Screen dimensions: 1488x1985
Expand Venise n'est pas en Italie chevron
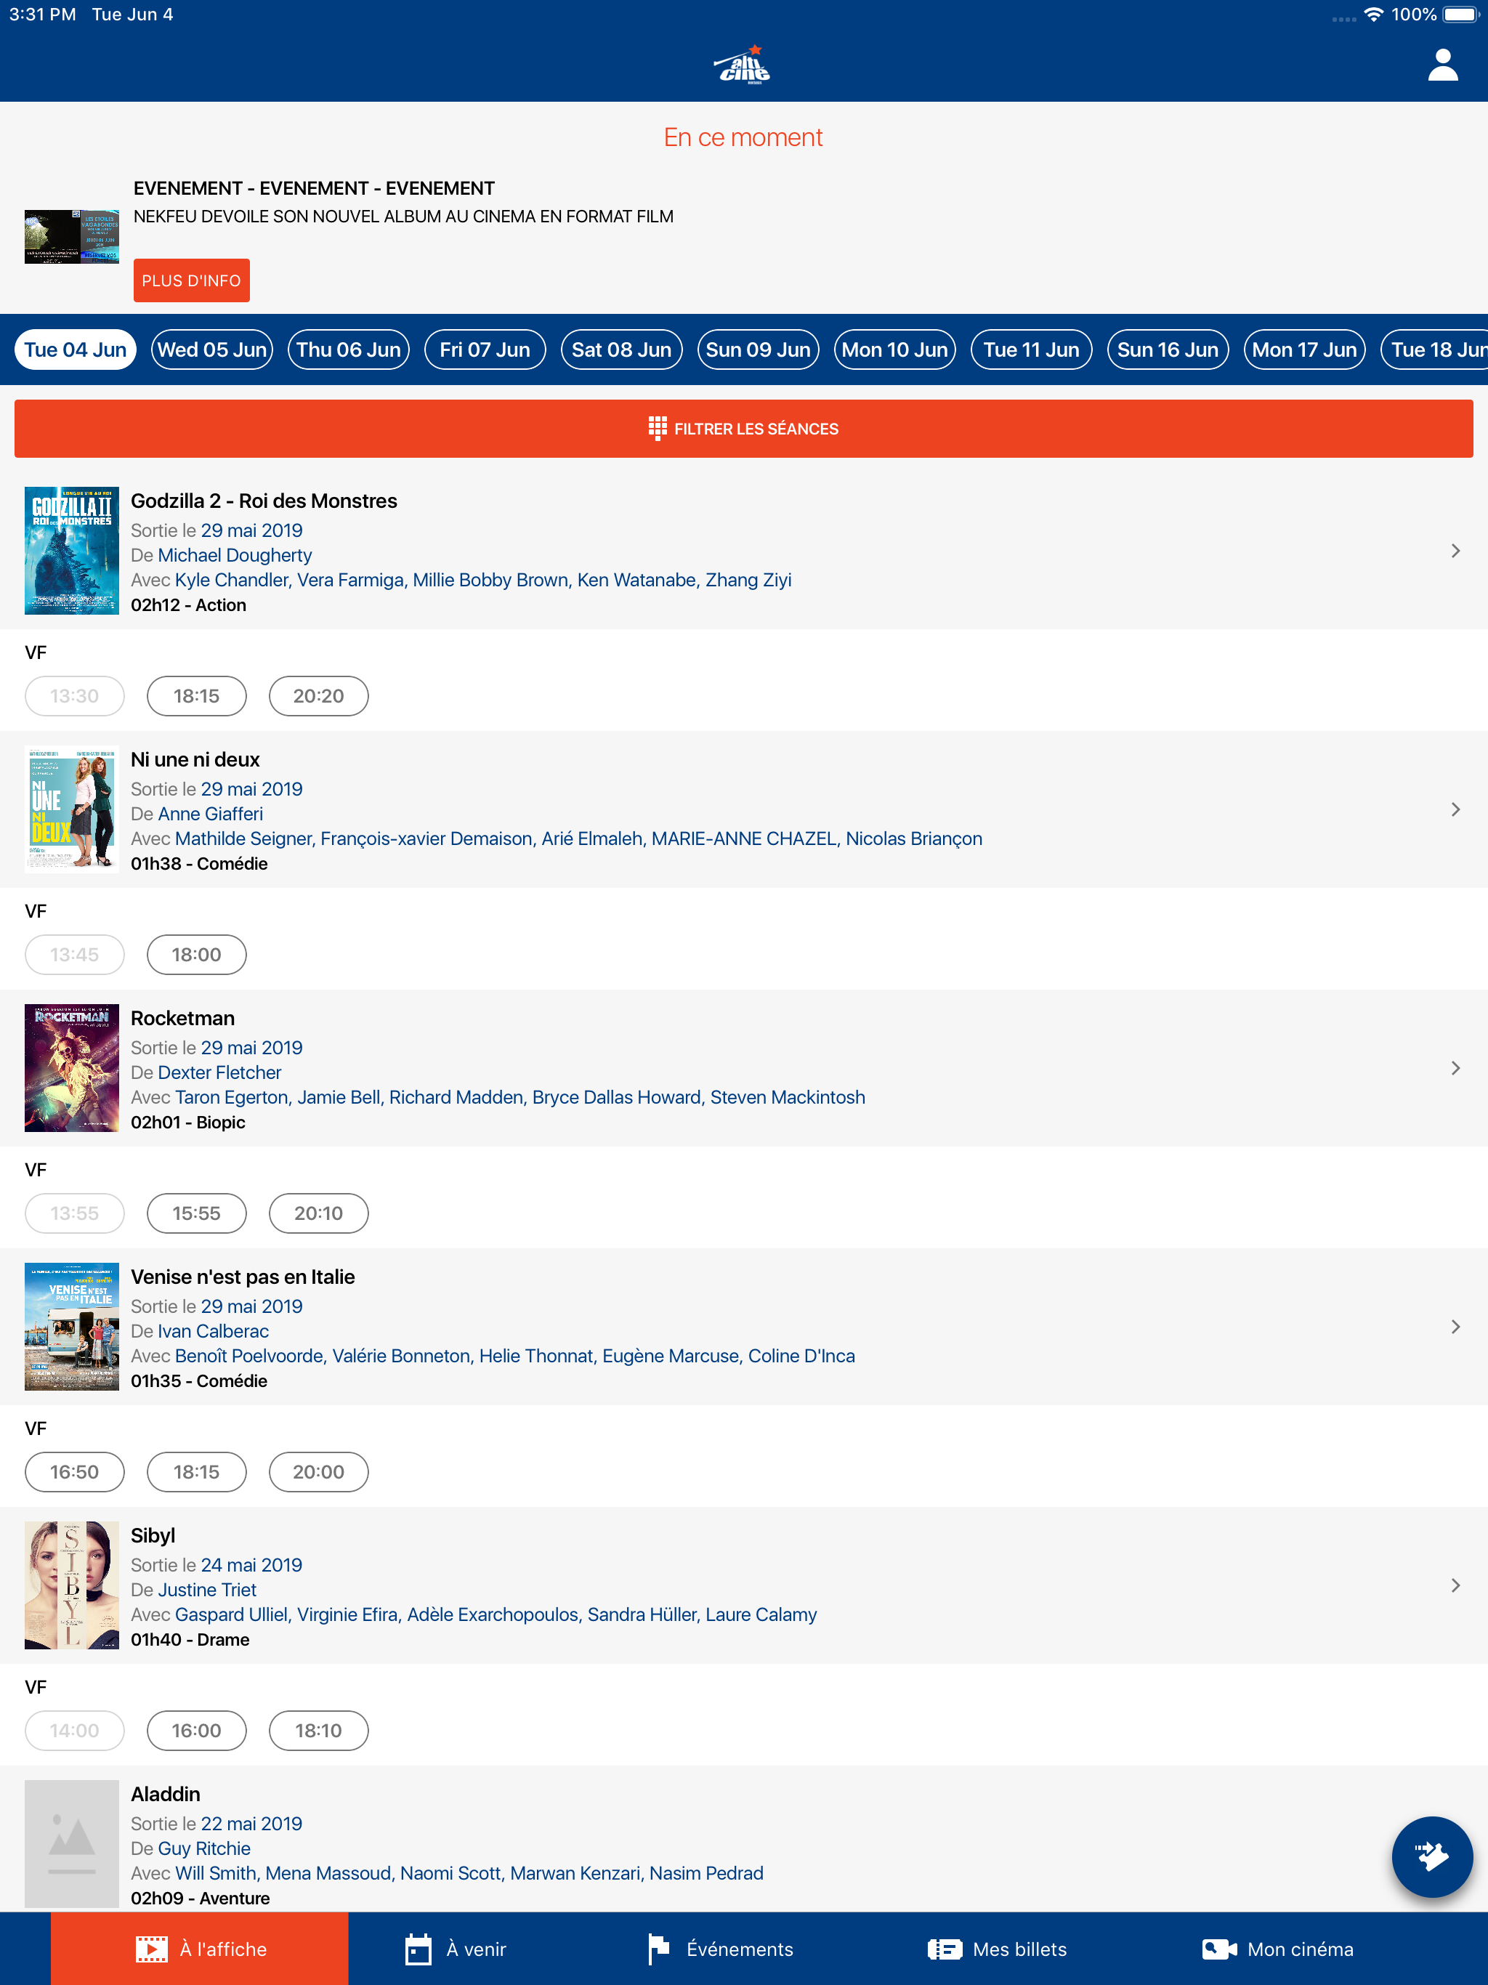1455,1325
